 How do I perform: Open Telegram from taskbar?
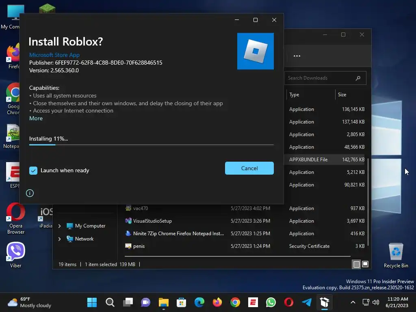[307, 302]
